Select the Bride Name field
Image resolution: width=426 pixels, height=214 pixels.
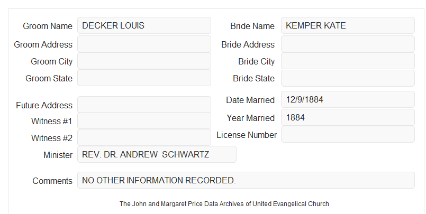click(x=348, y=25)
